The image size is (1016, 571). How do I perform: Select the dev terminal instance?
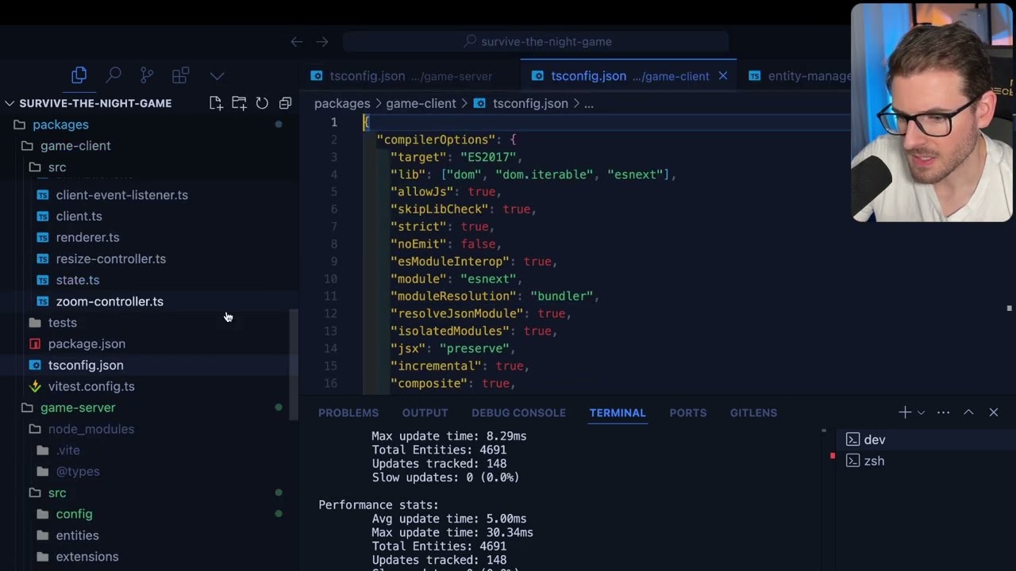(x=923, y=439)
